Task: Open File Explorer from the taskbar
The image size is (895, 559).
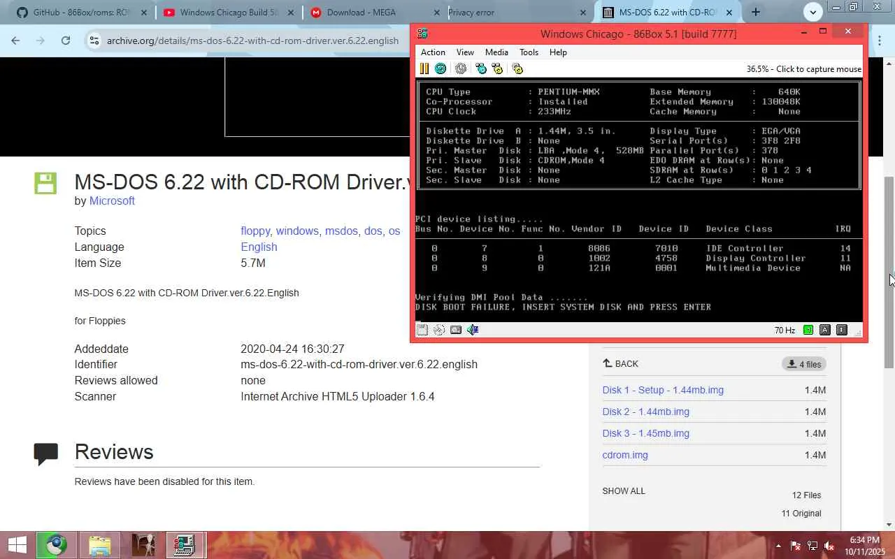Action: [x=100, y=545]
